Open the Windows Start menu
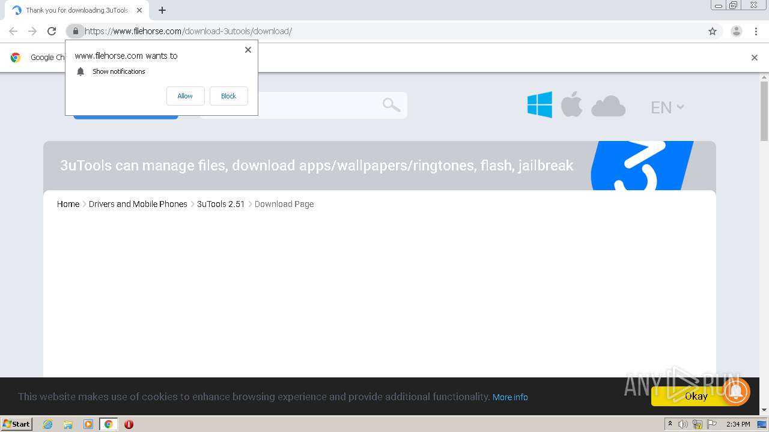Screen dimensions: 769x432 pyautogui.click(x=16, y=424)
